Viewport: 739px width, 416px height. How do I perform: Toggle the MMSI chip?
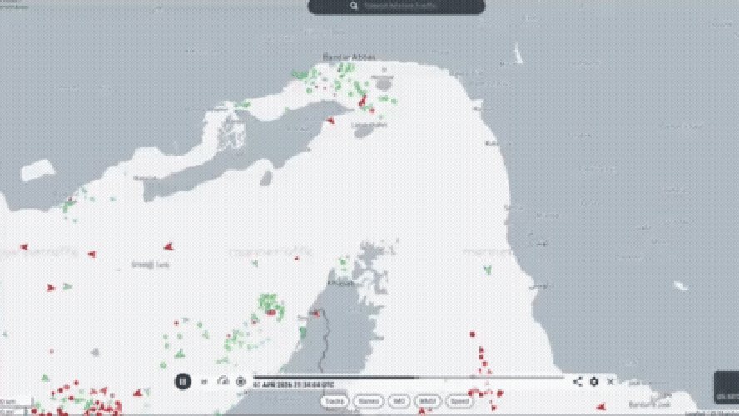point(427,400)
